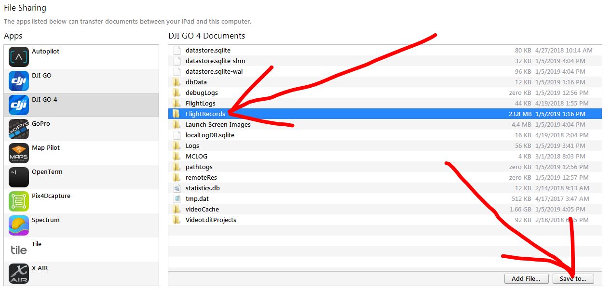Viewport: 610px width, 290px height.
Task: Click the dbData folder icon
Action: pos(176,82)
